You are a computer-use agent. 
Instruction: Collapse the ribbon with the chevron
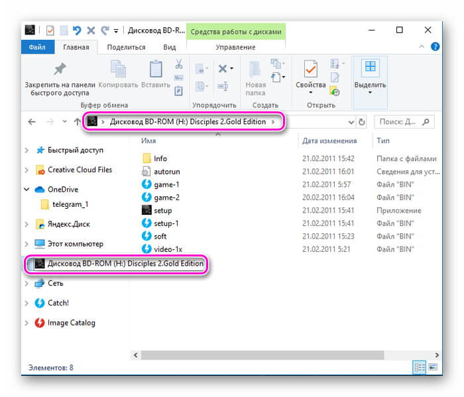coord(422,46)
